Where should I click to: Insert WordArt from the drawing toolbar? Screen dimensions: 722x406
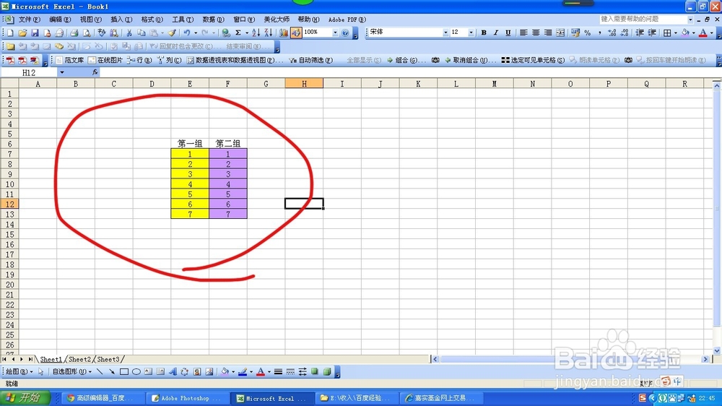click(173, 372)
